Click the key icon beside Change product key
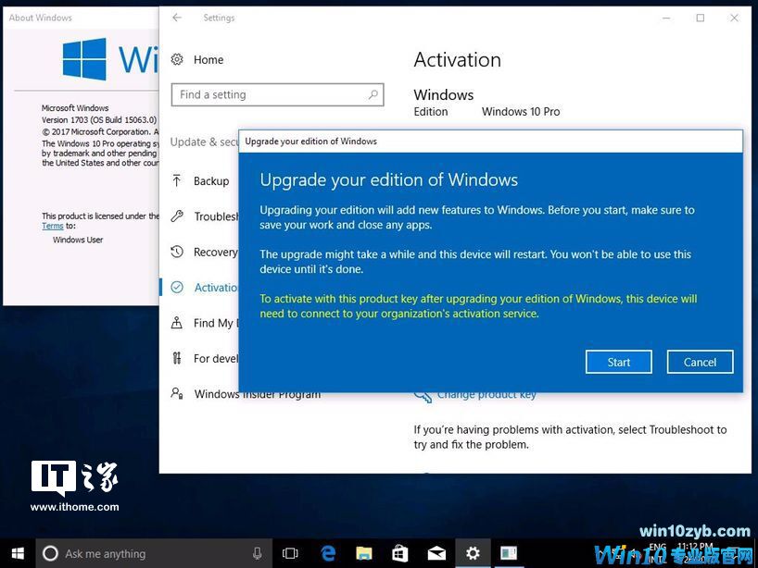Screen dimensions: 758x568 [423, 396]
